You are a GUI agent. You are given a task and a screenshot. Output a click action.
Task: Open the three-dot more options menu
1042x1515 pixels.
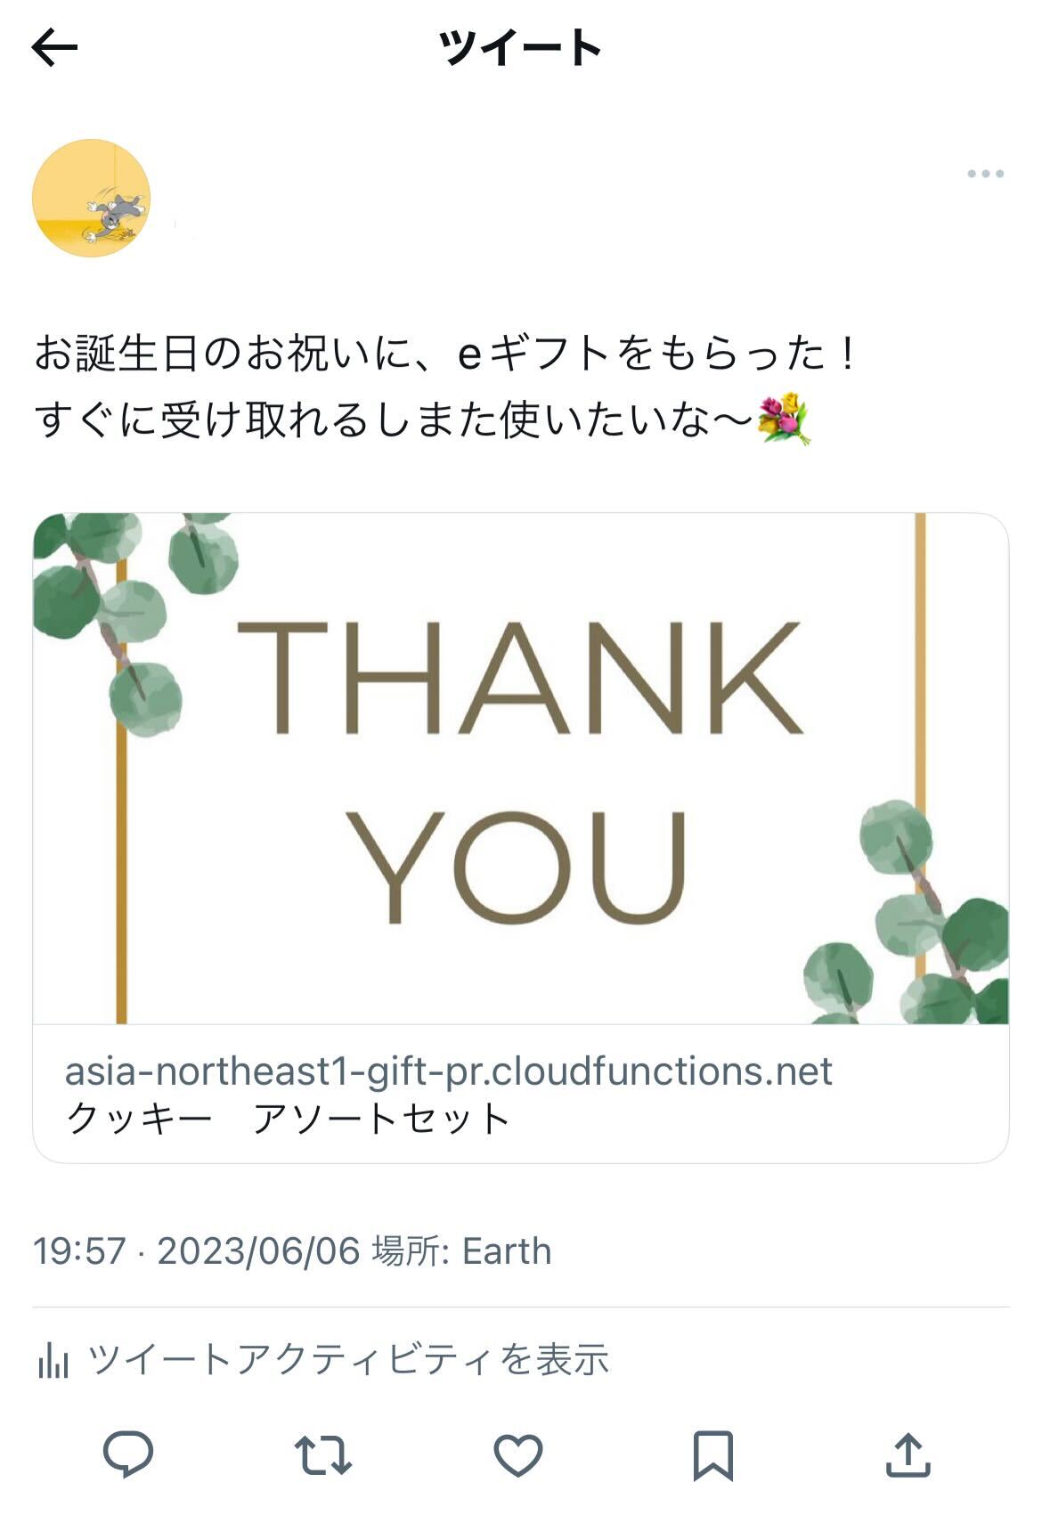[985, 174]
